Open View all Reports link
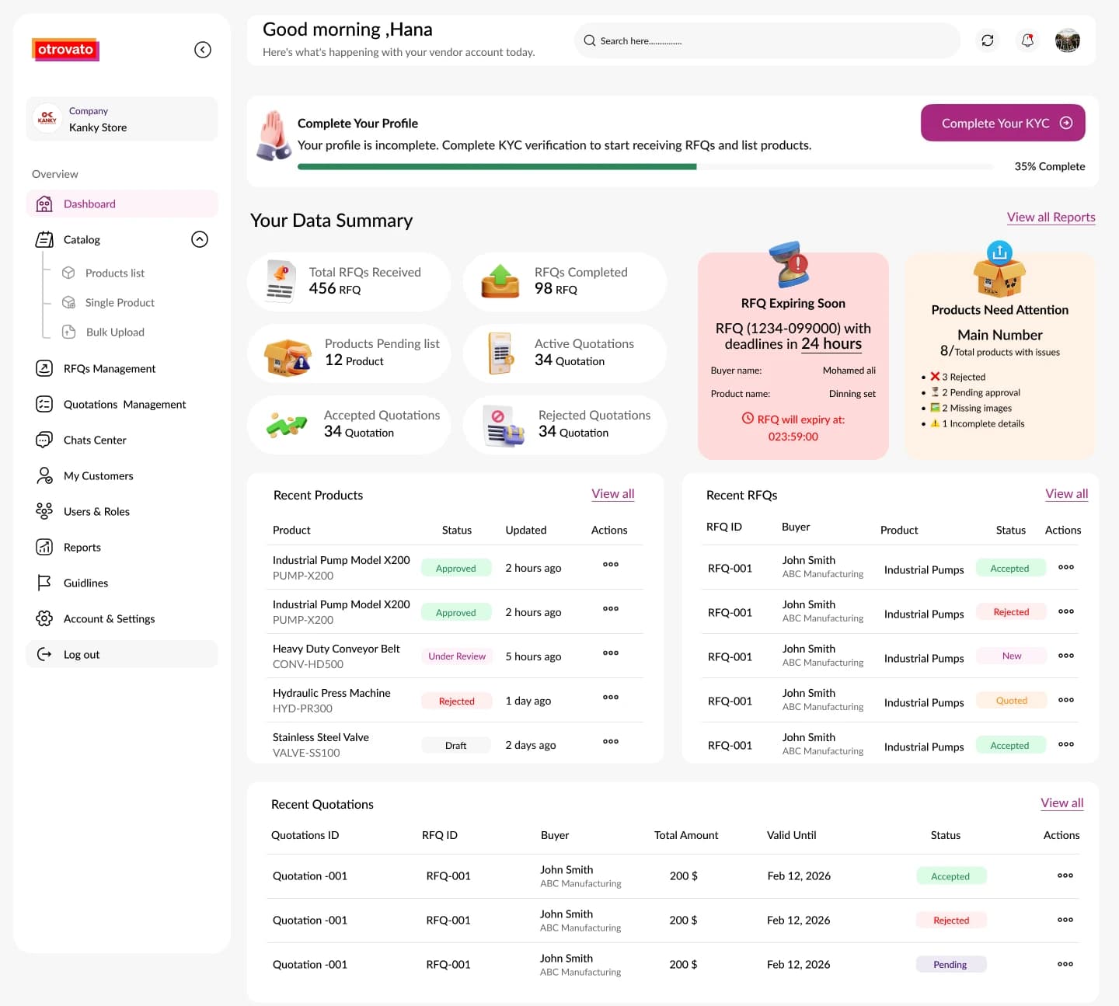Viewport: 1119px width, 1006px height. click(1051, 218)
